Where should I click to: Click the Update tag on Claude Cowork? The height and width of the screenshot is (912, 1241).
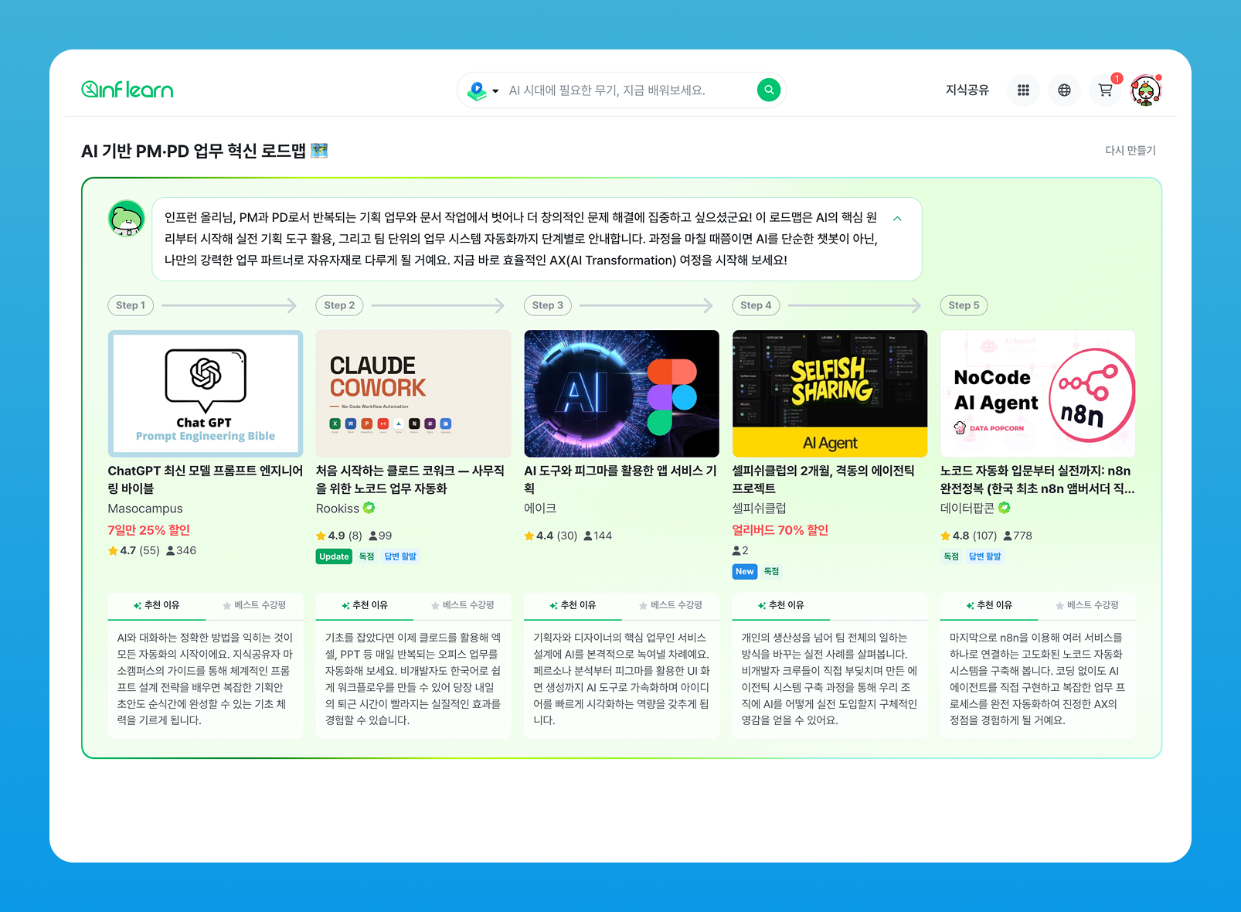(x=335, y=556)
